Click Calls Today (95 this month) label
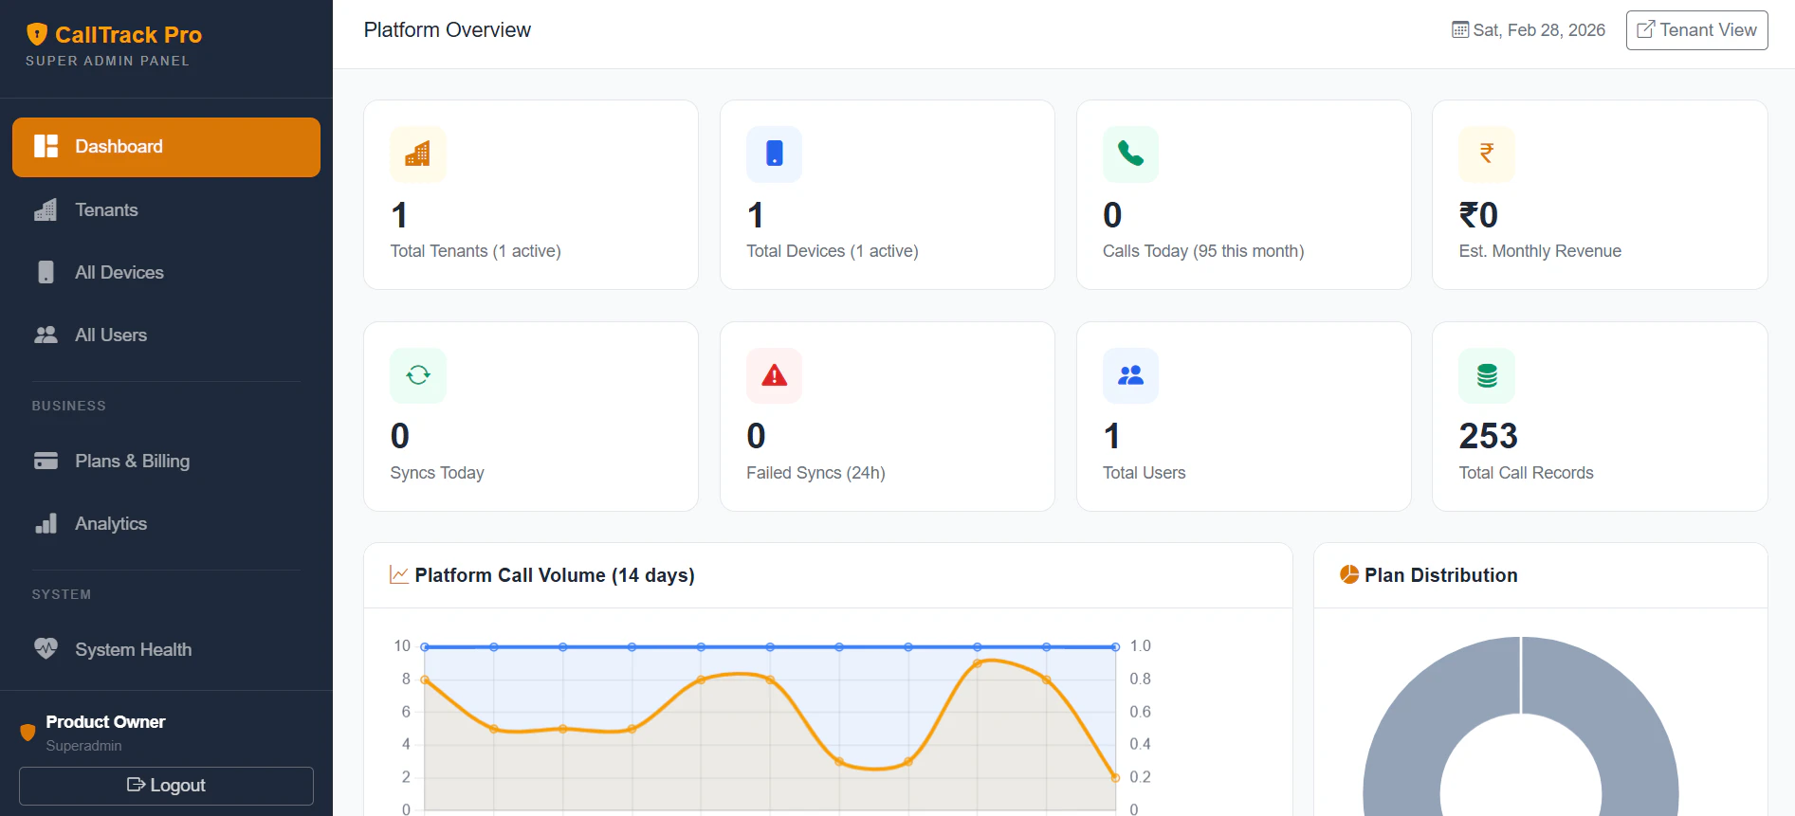The width and height of the screenshot is (1795, 816). coord(1203,251)
